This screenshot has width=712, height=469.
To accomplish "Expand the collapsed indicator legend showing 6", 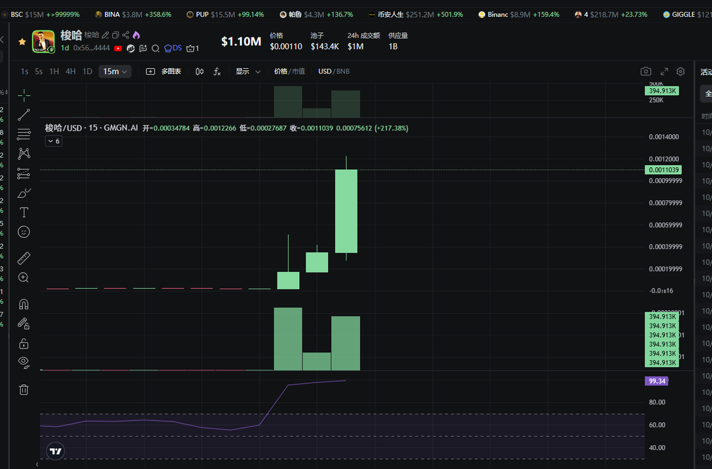I will [53, 141].
